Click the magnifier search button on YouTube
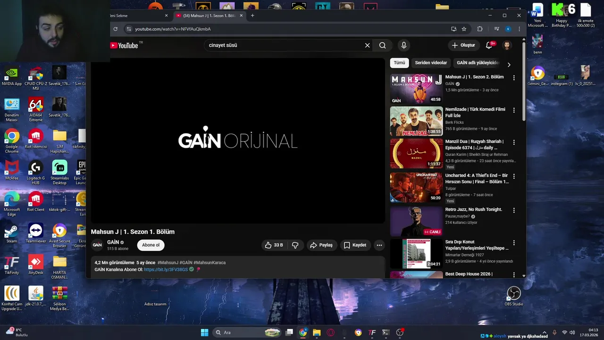 click(382, 45)
